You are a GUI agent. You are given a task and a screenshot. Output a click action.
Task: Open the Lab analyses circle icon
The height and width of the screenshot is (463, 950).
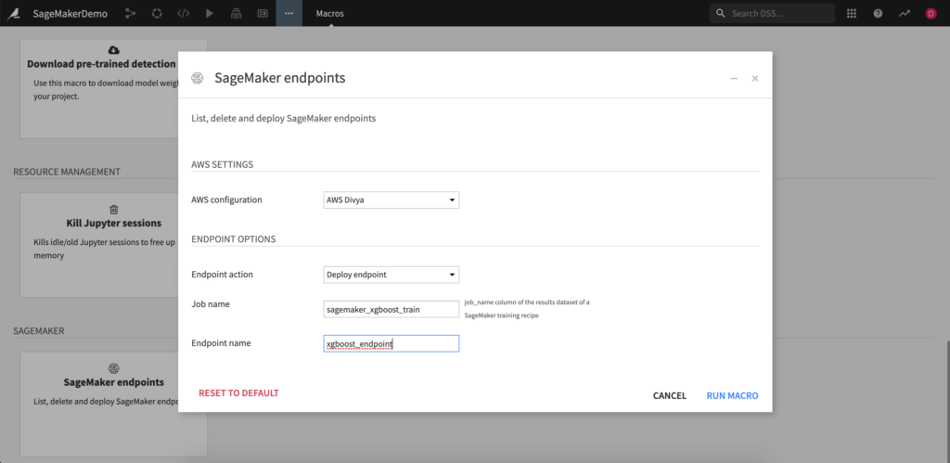[x=157, y=13]
